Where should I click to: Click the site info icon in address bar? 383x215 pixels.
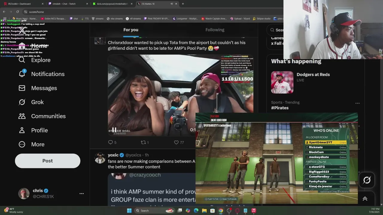click(x=26, y=12)
